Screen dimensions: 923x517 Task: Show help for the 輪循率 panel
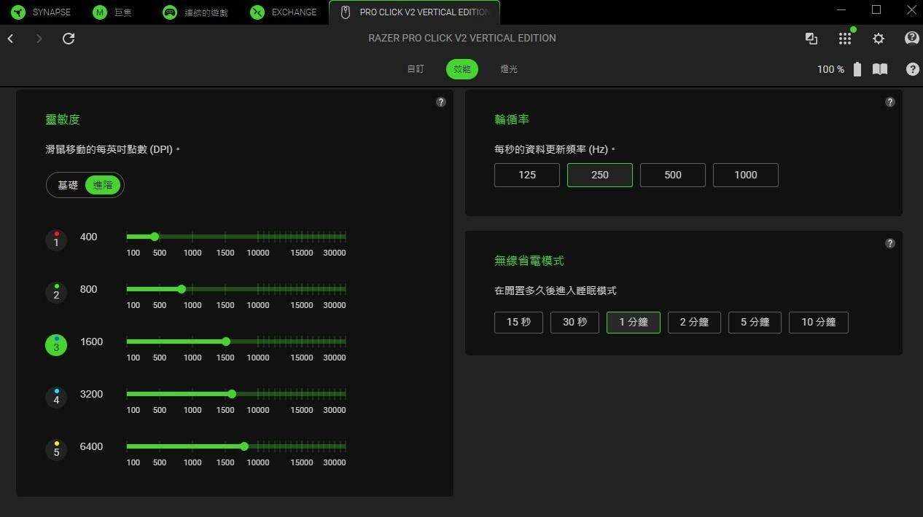(890, 102)
